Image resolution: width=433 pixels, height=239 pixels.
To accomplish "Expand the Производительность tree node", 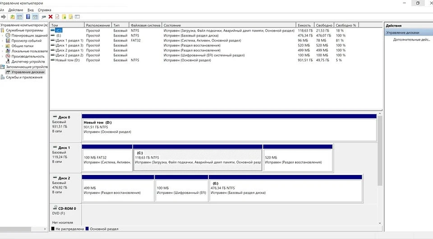I will (3, 56).
